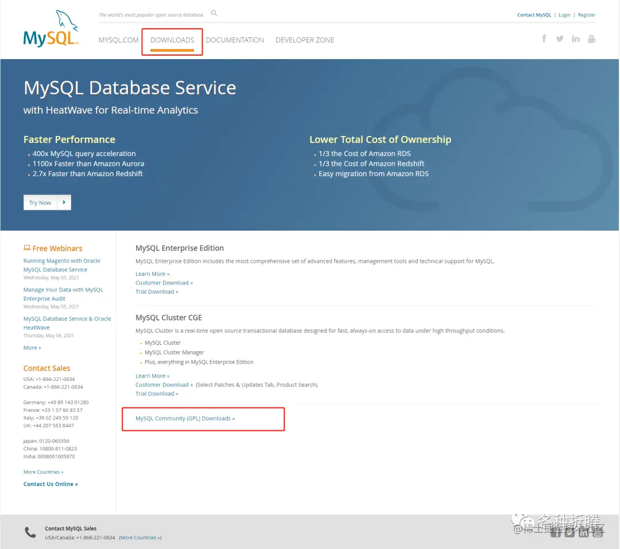
Task: Click the Try Now arrow chevron
Action: click(64, 203)
